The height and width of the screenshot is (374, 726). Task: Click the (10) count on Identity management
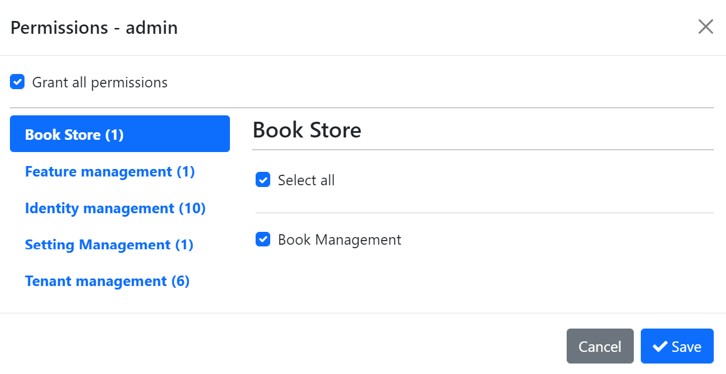tap(193, 209)
